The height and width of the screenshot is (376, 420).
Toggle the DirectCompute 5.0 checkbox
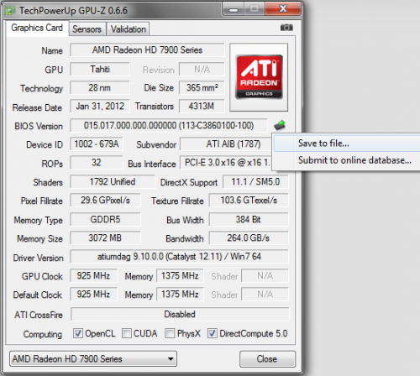click(x=212, y=333)
